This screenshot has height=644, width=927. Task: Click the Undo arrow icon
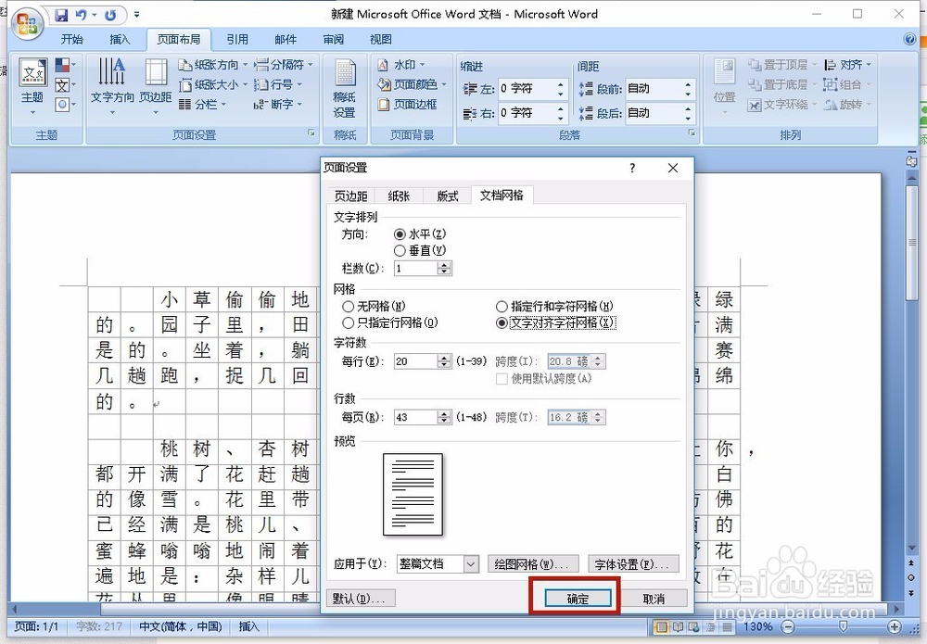point(81,15)
